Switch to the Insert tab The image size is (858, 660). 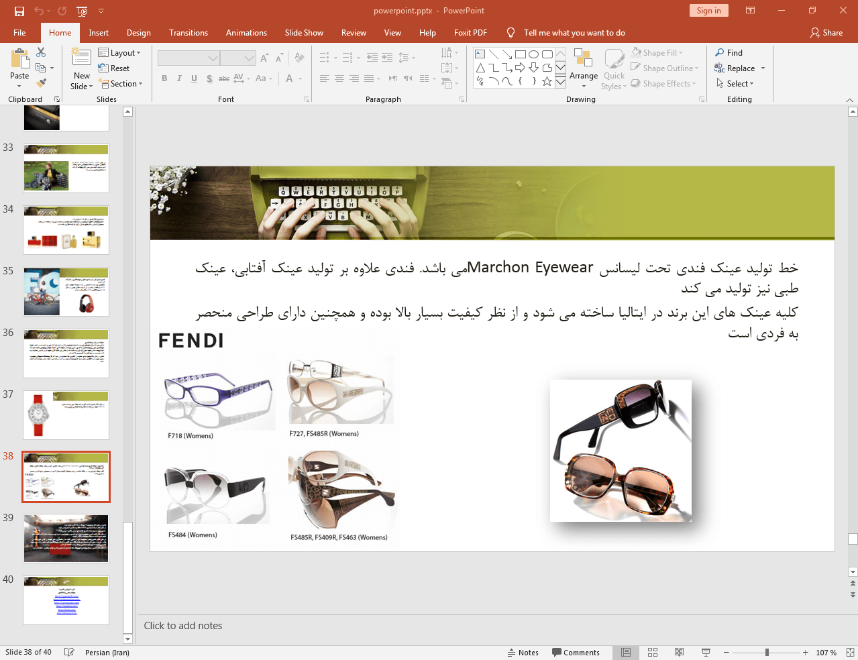(x=99, y=33)
